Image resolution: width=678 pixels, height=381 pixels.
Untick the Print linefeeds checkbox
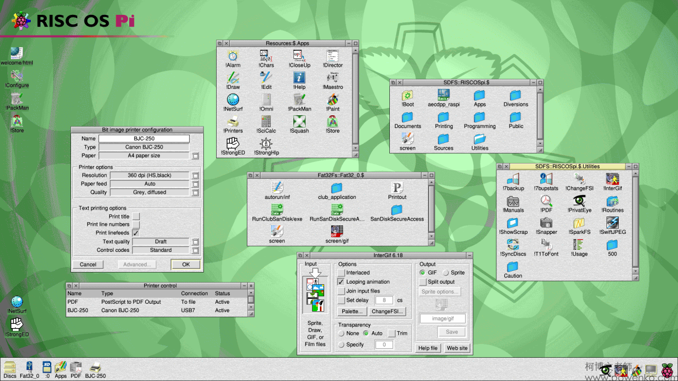[136, 233]
